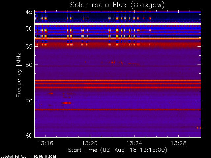Click the frequency tick label '60'
The image size is (211, 158).
pos(29,65)
